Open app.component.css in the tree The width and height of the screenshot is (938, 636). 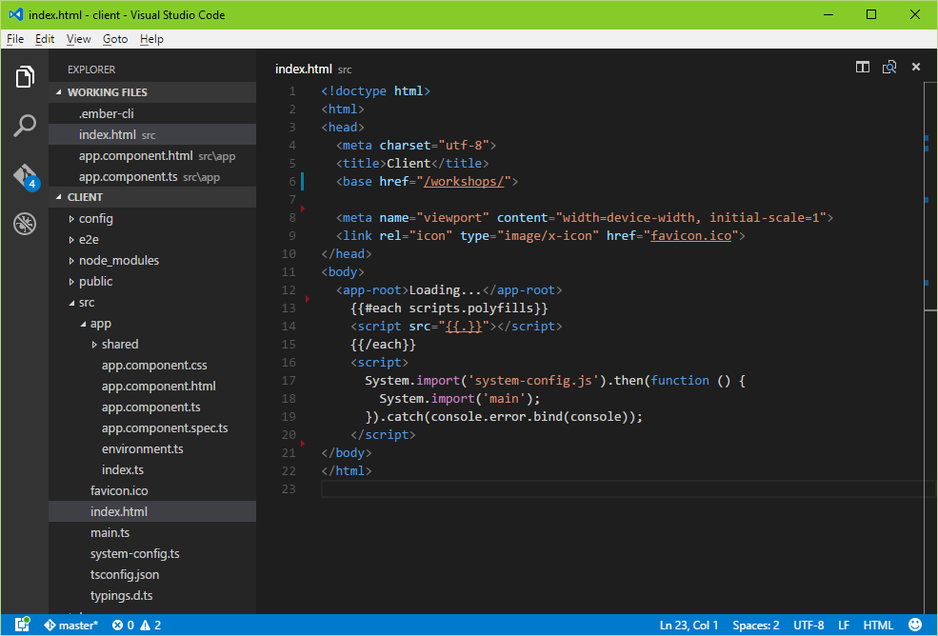[x=154, y=365]
